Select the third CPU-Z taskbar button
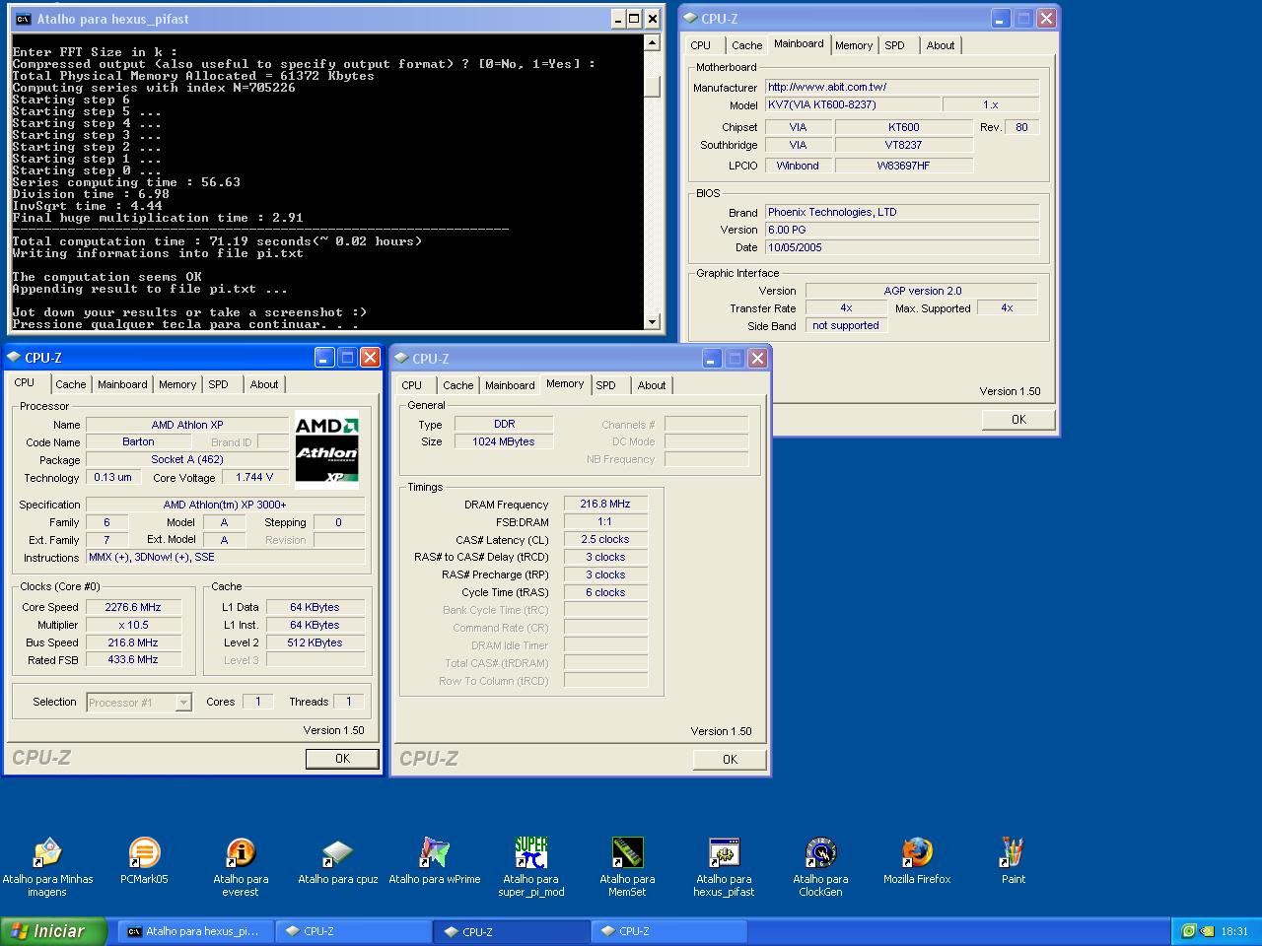This screenshot has width=1262, height=946. [668, 931]
